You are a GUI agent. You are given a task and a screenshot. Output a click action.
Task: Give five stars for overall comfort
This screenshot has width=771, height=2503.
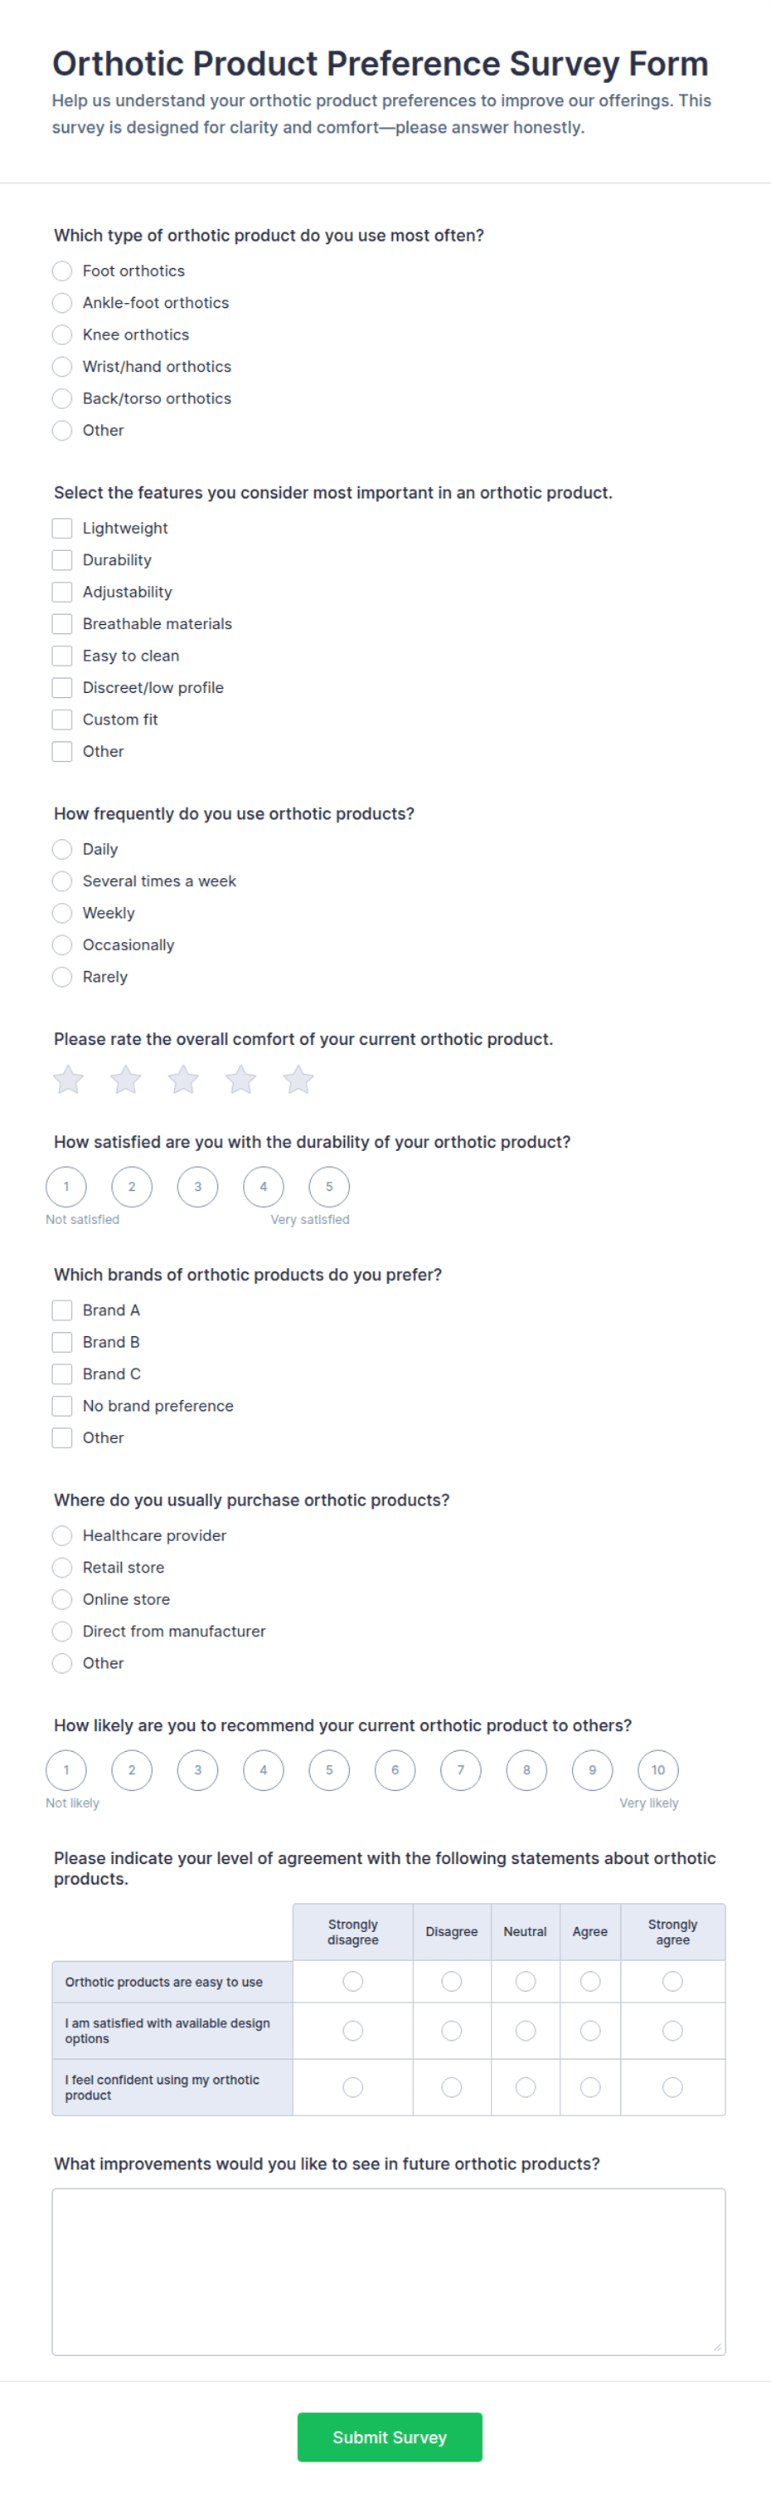pos(298,1080)
